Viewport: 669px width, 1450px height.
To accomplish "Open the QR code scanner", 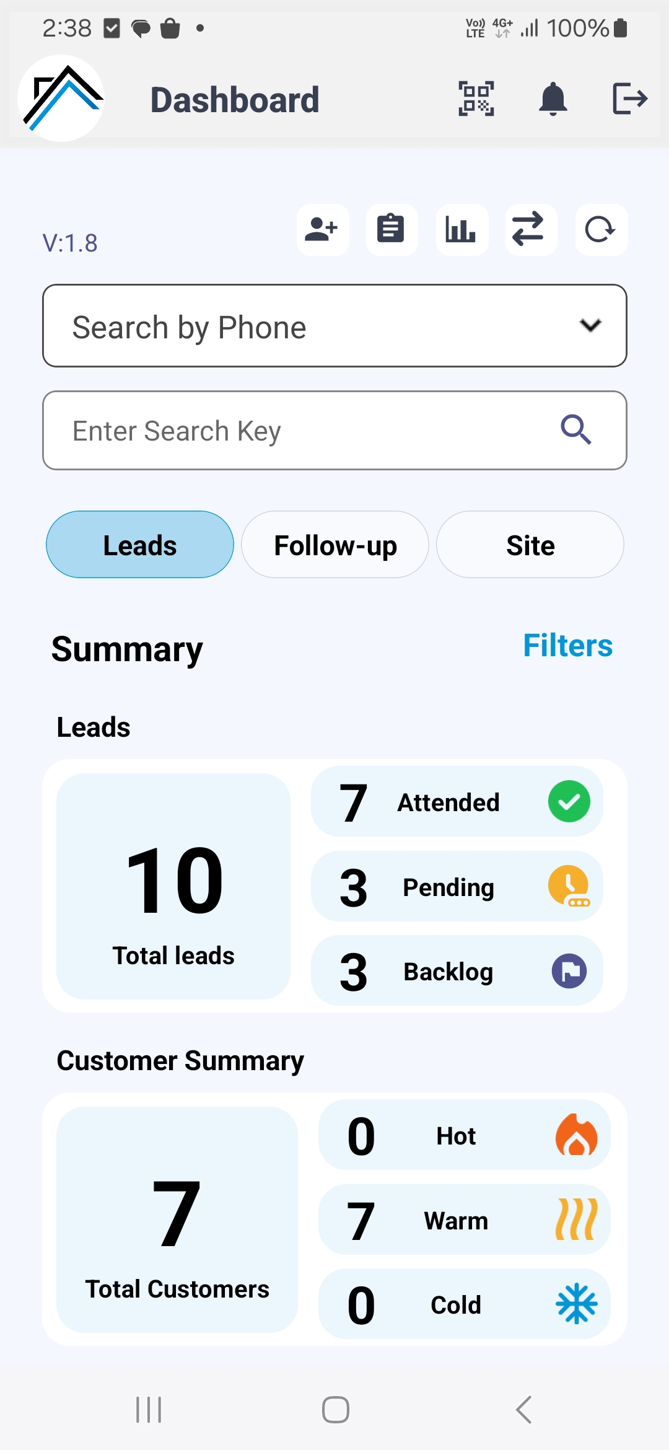I will pyautogui.click(x=476, y=99).
